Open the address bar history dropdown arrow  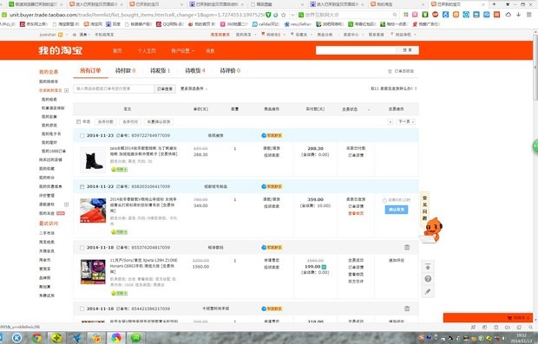[x=292, y=15]
